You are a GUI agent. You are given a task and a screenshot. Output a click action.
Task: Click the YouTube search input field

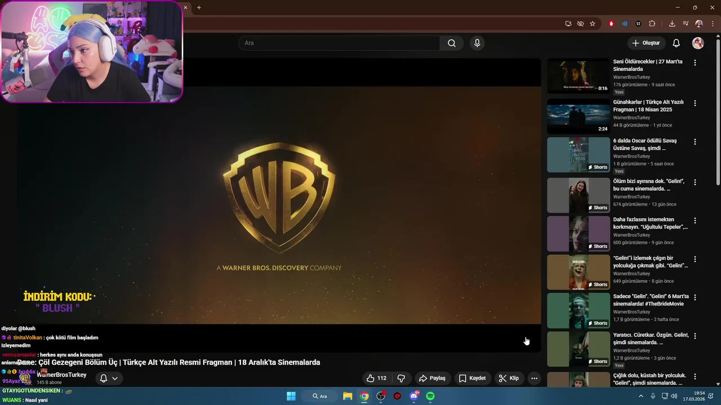click(x=339, y=43)
